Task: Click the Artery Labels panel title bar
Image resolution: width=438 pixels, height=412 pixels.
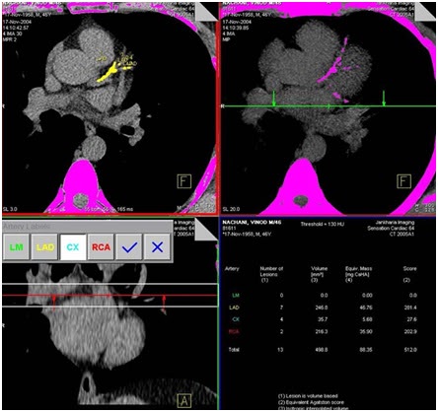Action: 87,227
